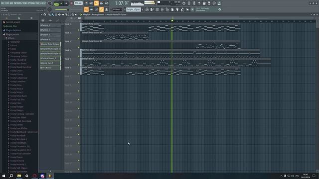Click the Record button in transport
The image size is (319, 179).
point(71,3)
